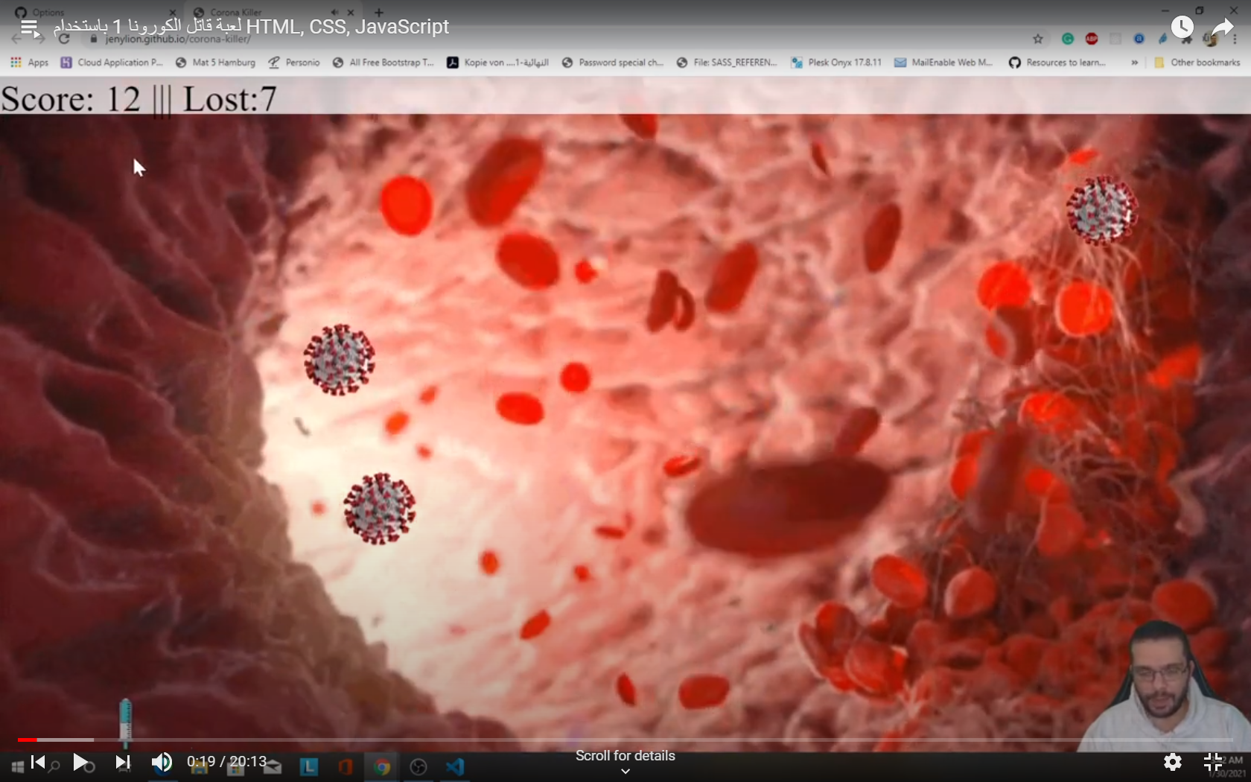Screen dimensions: 1251x782
Task: Click the Visual Studio Code taskbar icon
Action: click(455, 766)
